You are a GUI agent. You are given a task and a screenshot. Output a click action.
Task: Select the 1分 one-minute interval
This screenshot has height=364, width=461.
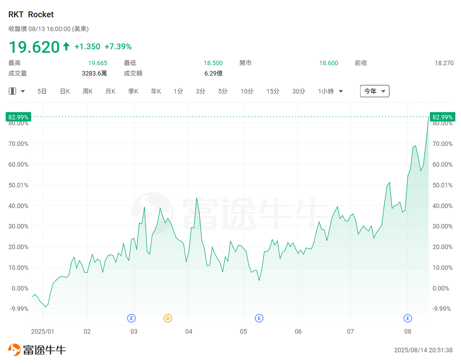click(178, 91)
